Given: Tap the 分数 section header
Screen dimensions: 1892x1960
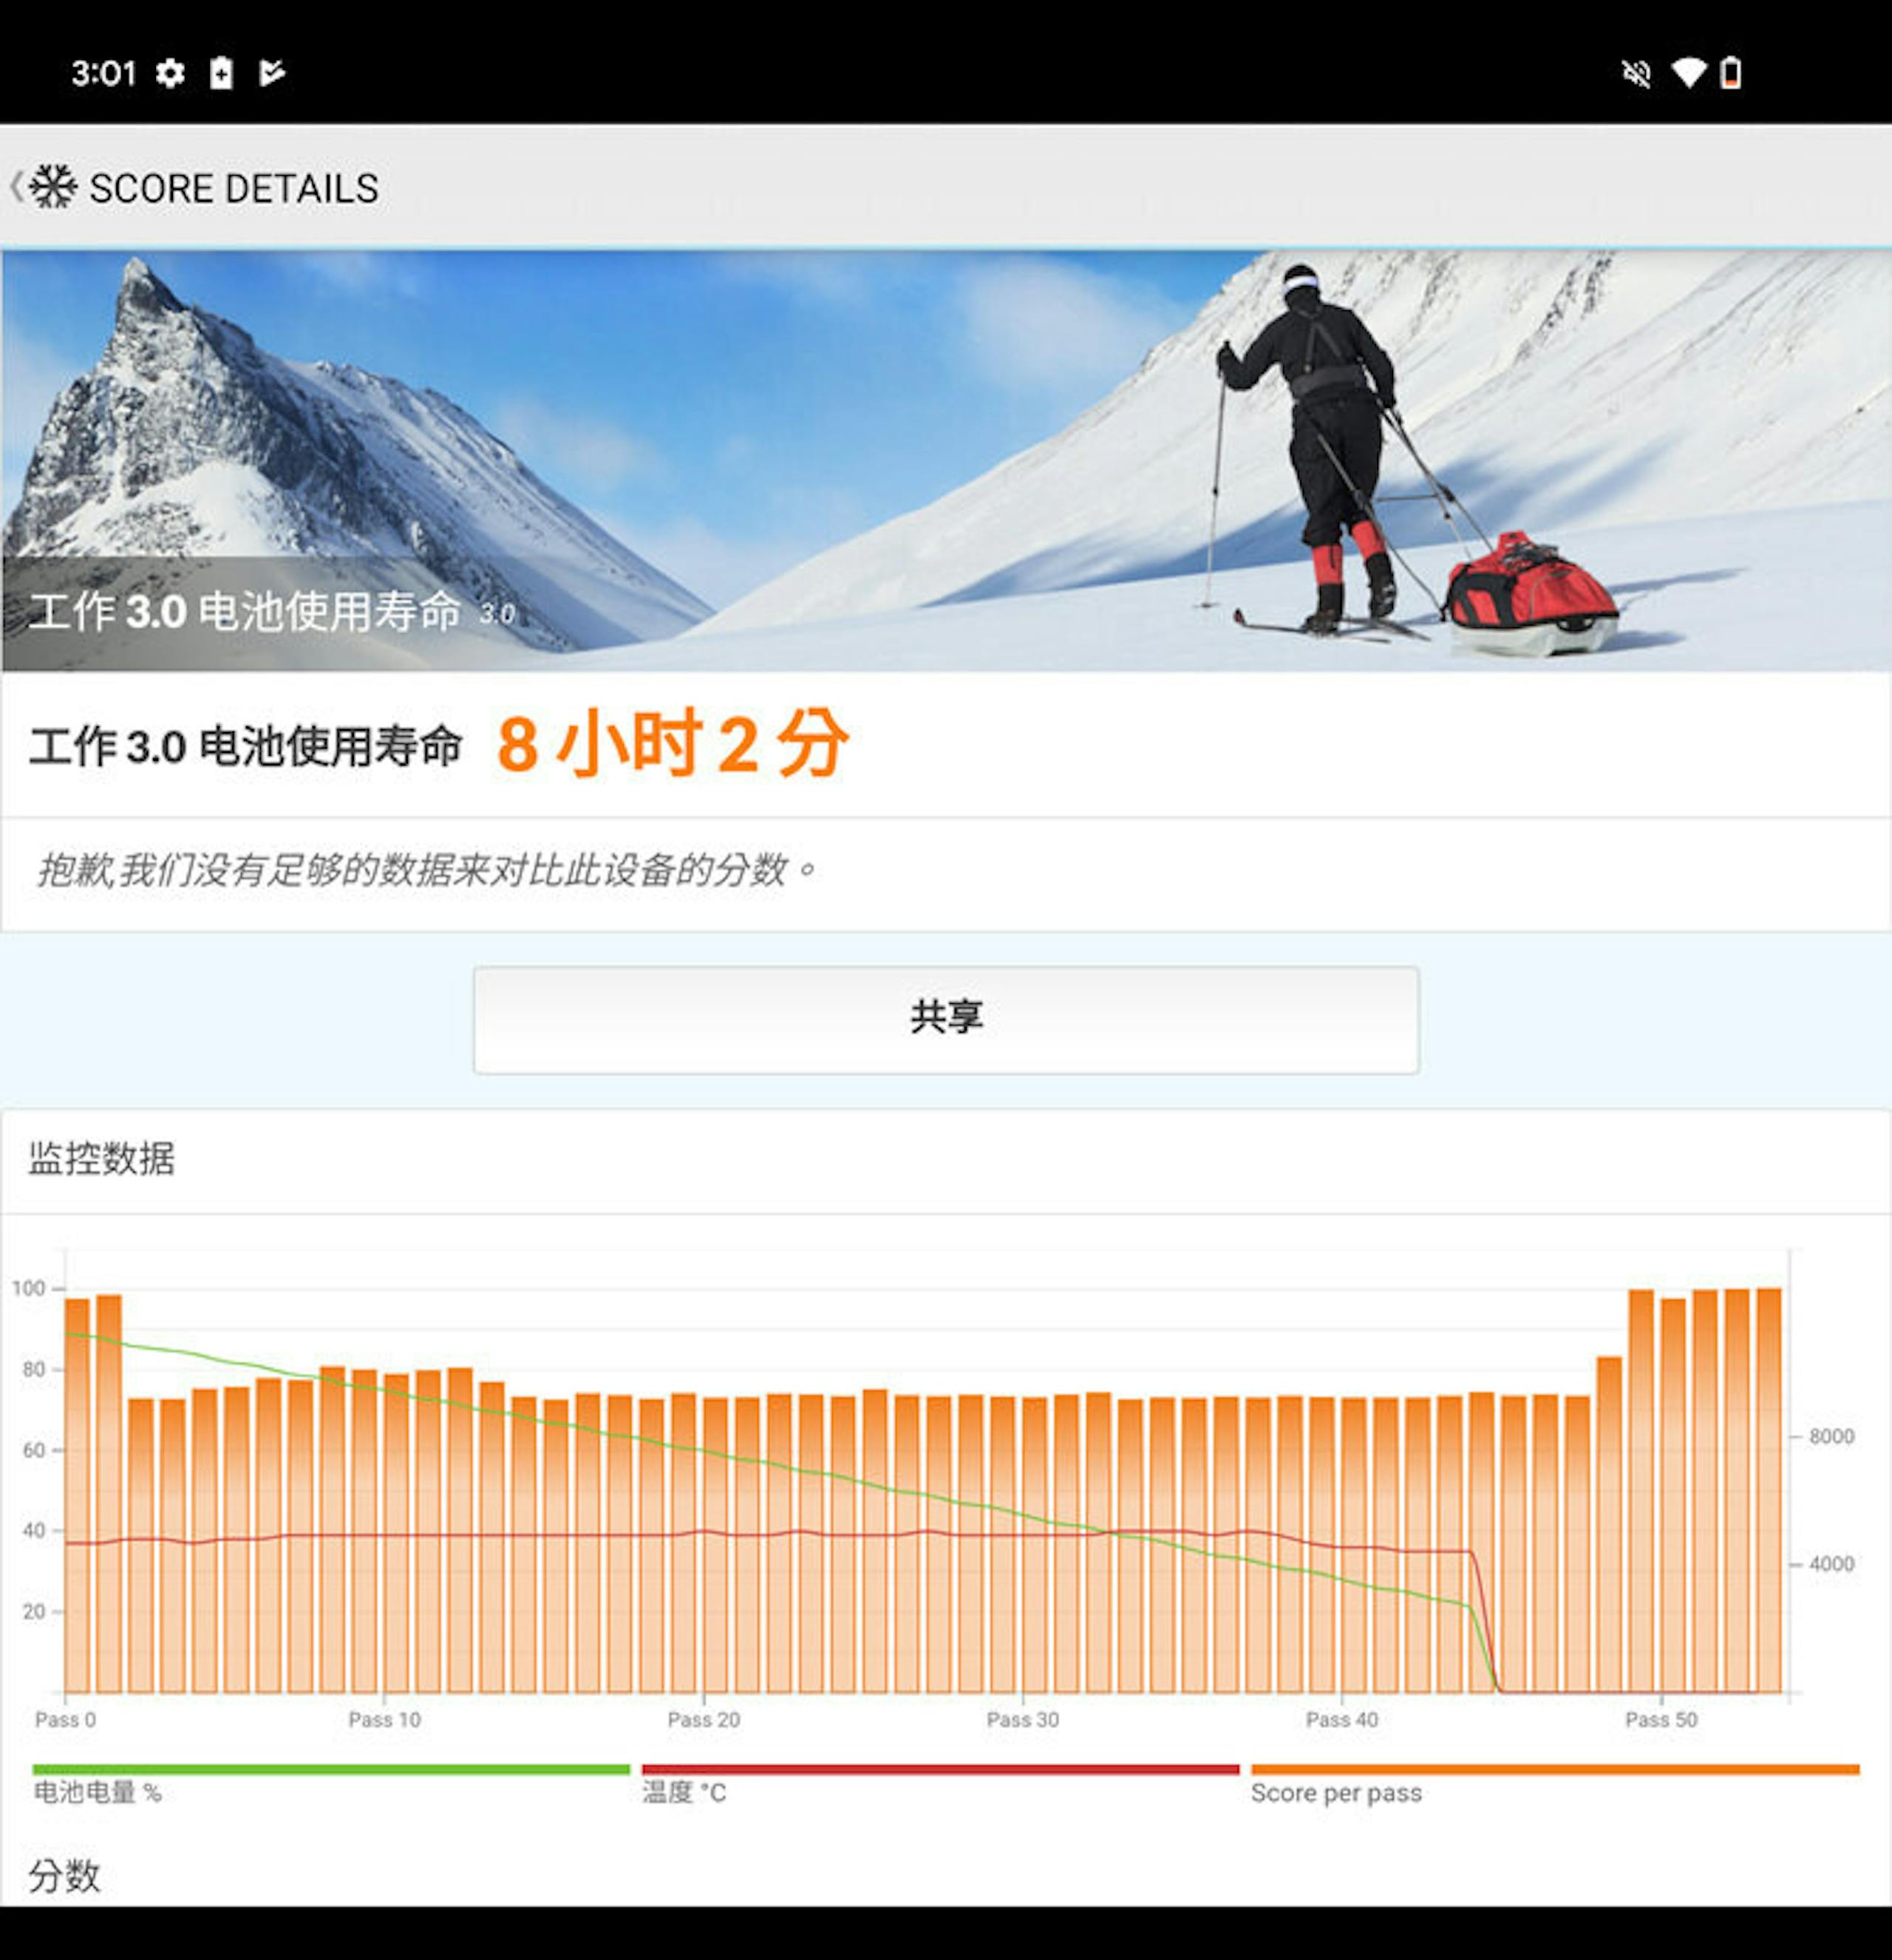Looking at the screenshot, I should tap(64, 1876).
